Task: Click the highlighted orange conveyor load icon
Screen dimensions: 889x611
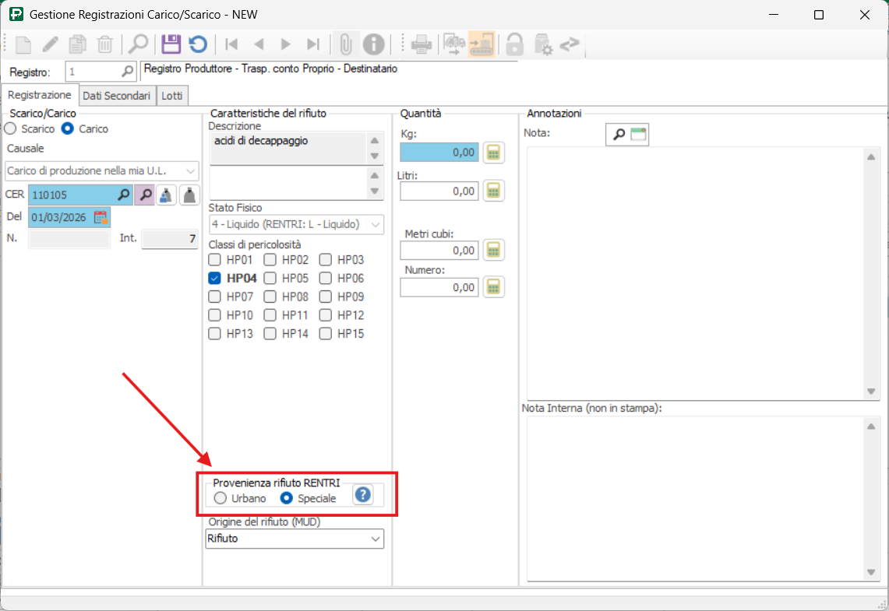Action: (x=482, y=44)
